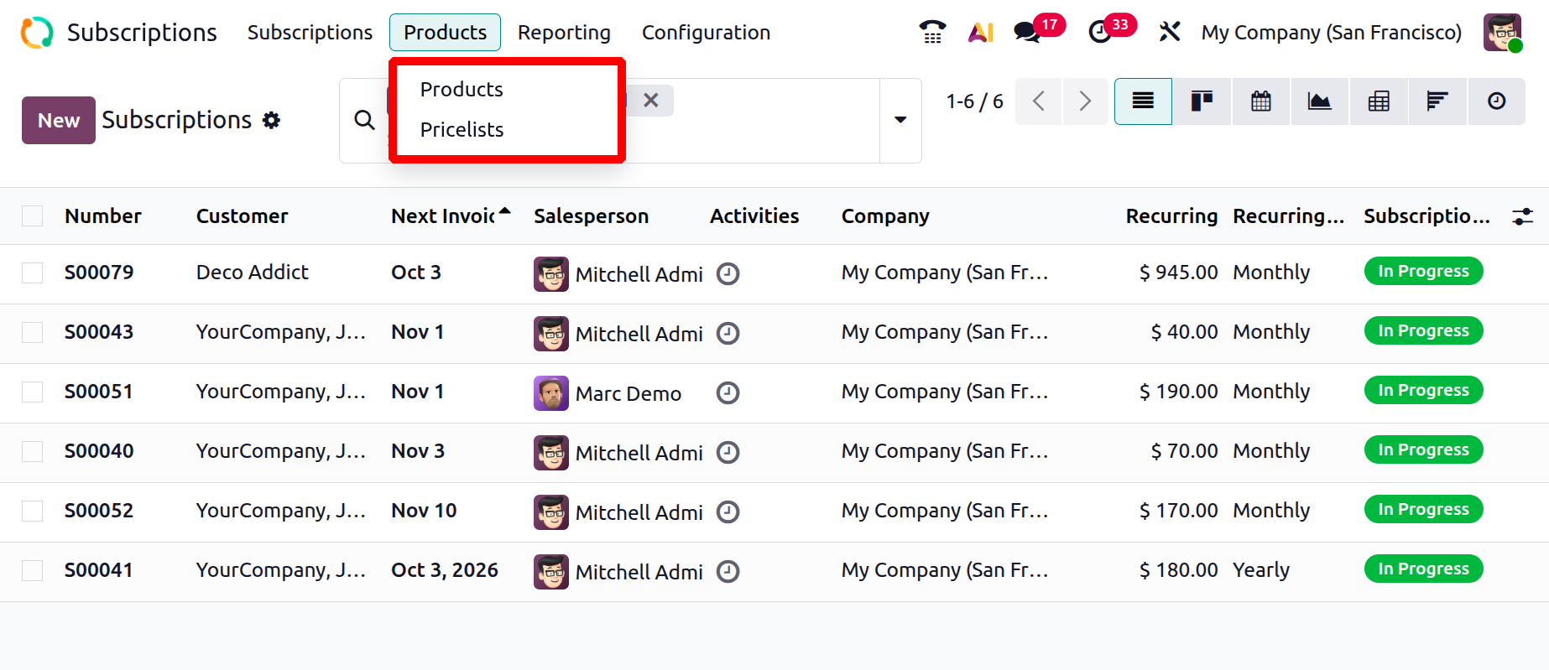Open the Reporting menu
The height and width of the screenshot is (670, 1549).
(564, 33)
